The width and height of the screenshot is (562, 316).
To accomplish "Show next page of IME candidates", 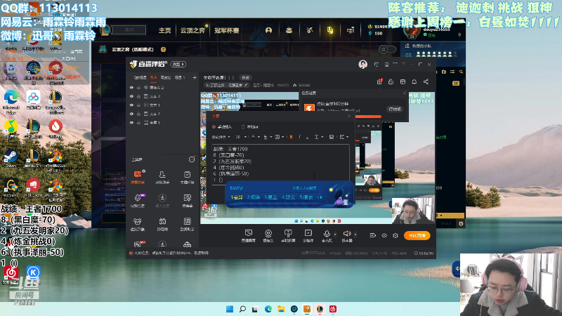I will [321, 197].
